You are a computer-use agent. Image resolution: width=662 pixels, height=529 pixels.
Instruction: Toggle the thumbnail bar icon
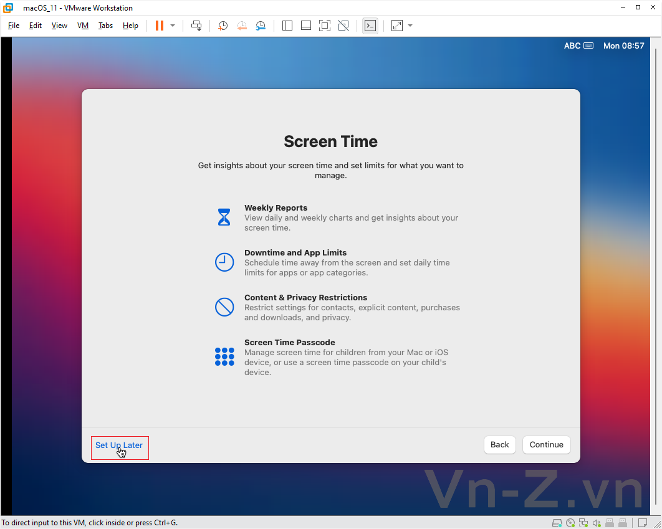[x=306, y=26]
